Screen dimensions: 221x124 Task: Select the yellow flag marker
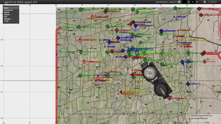point(123,91)
